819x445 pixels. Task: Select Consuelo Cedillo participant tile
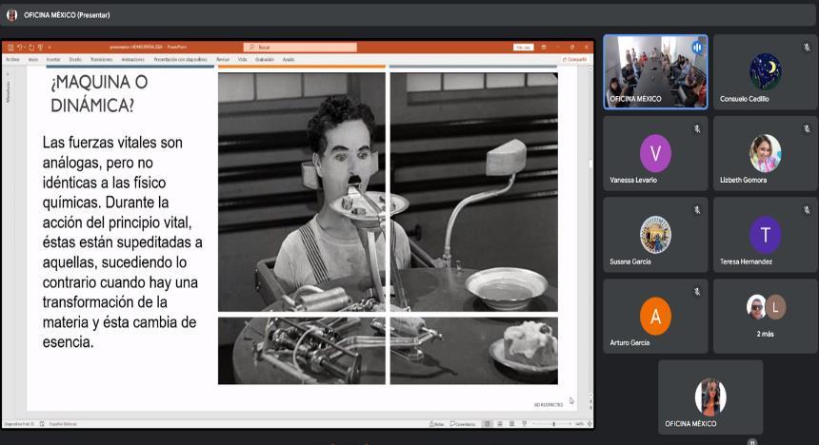tap(766, 72)
